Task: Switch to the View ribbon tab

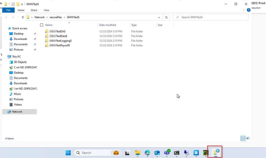Action: click(x=46, y=10)
